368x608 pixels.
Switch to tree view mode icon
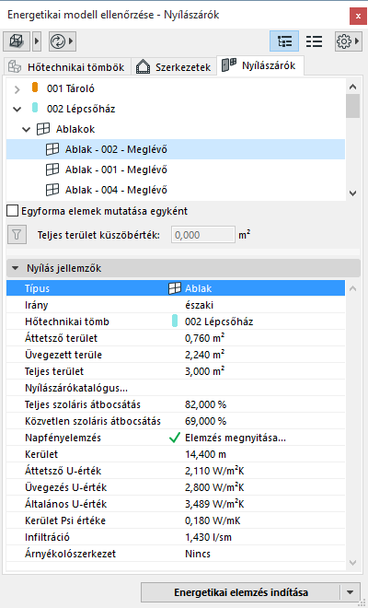(x=284, y=41)
